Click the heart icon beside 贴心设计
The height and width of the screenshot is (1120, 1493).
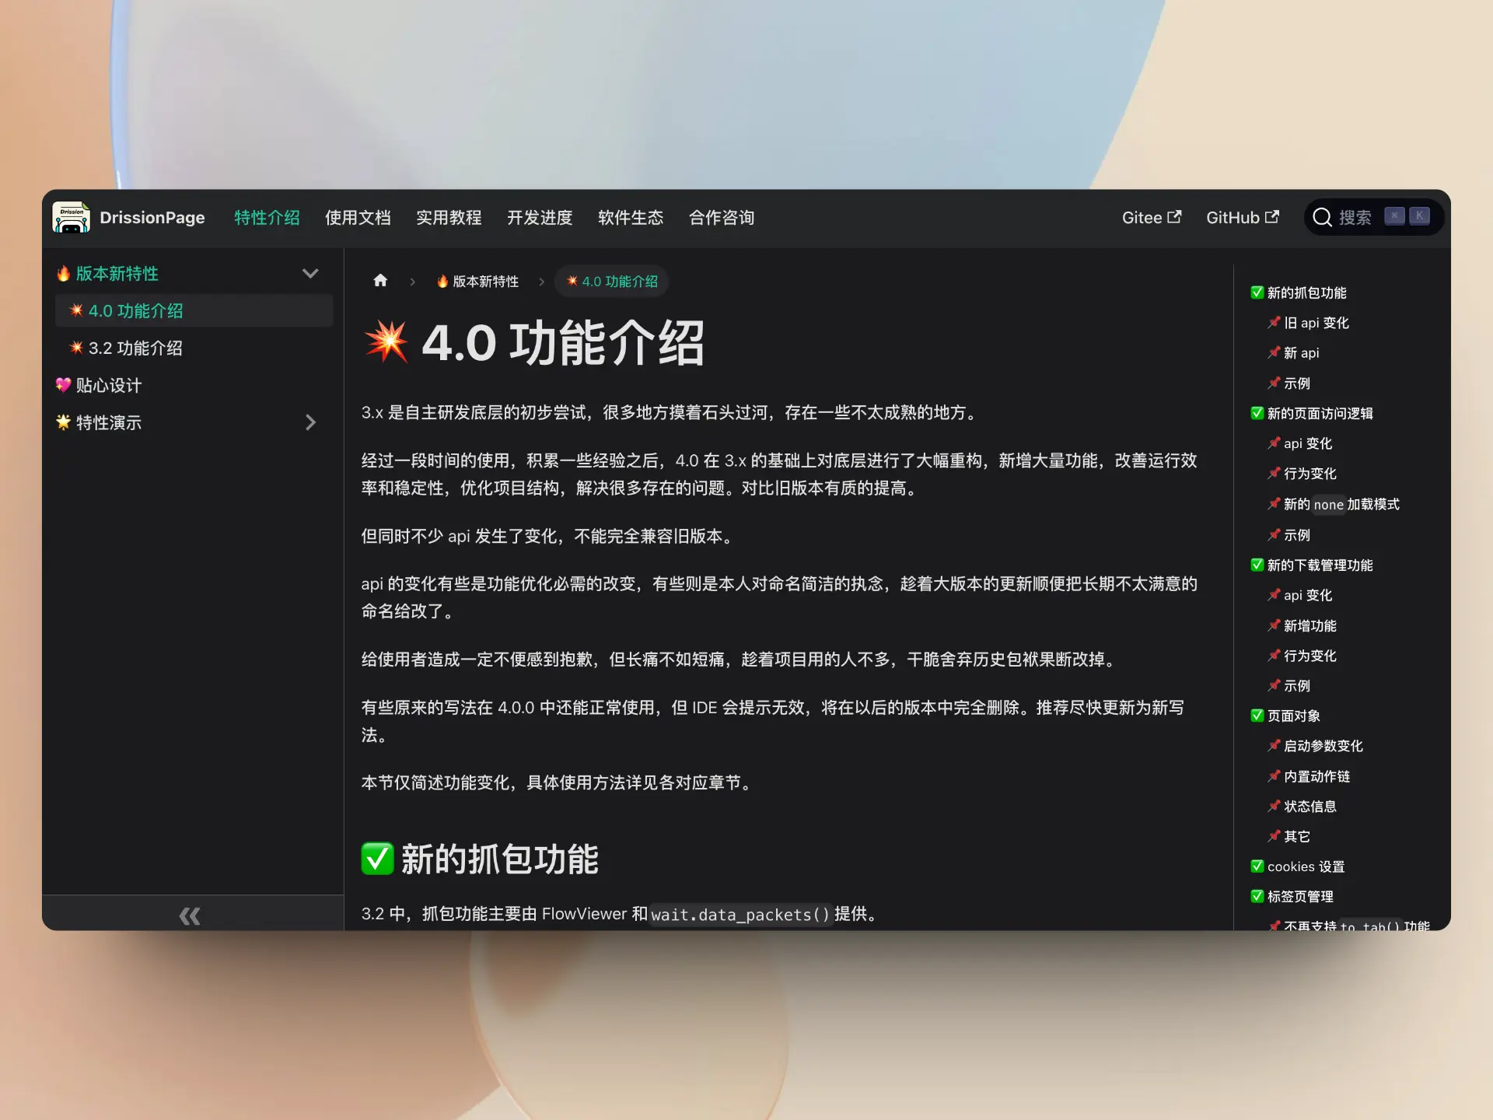coord(63,385)
